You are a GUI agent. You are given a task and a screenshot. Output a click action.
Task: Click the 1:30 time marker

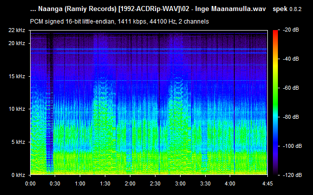(x=105, y=183)
